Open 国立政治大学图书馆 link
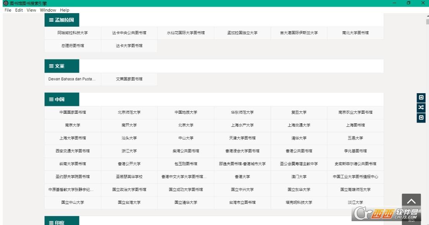This screenshot has height=225, width=429. (x=129, y=189)
